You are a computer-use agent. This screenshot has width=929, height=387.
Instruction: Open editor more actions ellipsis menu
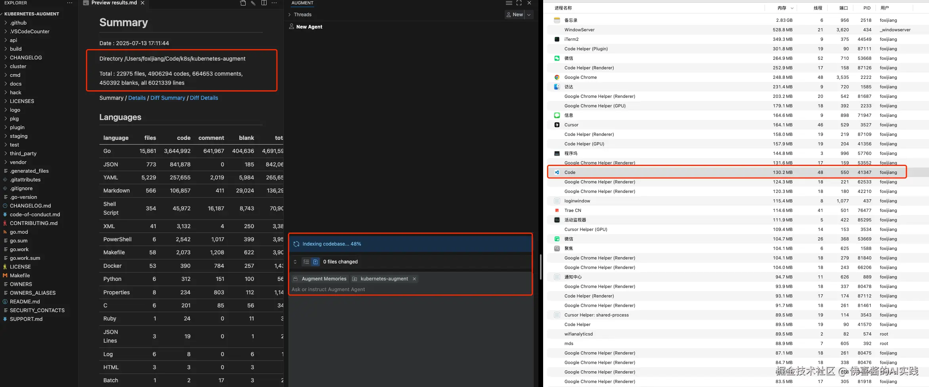coord(274,3)
